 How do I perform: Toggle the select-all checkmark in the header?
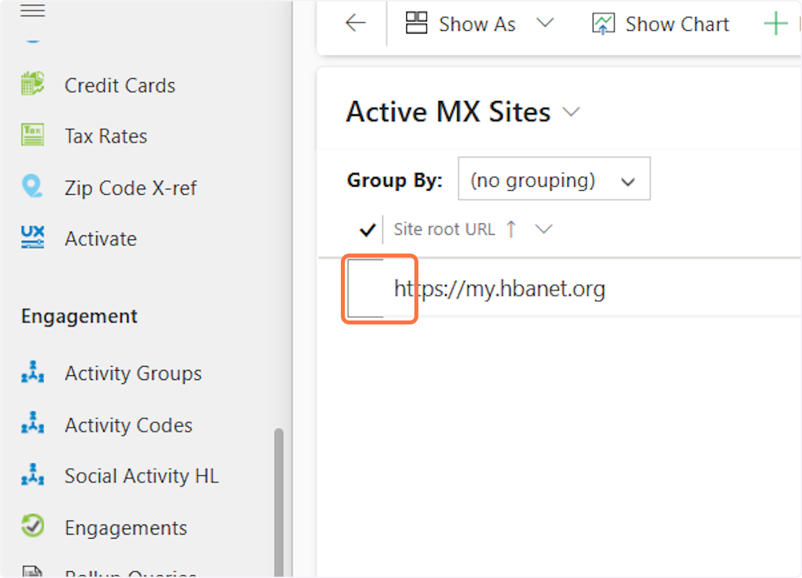(x=366, y=229)
